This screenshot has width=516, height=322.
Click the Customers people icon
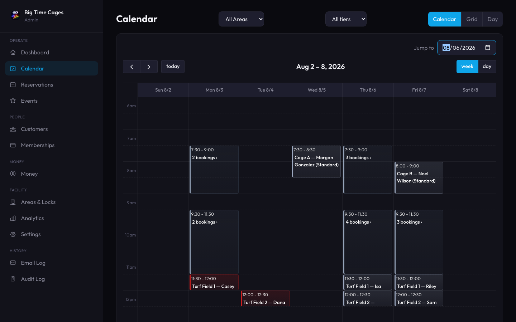point(13,129)
